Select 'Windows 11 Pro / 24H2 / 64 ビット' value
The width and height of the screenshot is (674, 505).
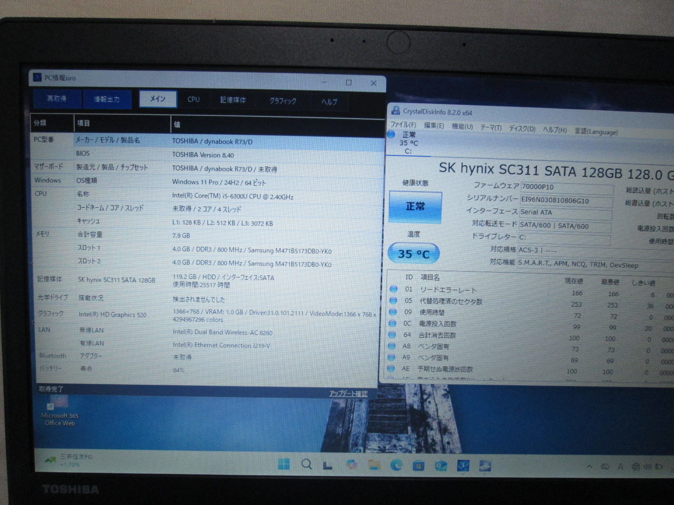(x=219, y=182)
